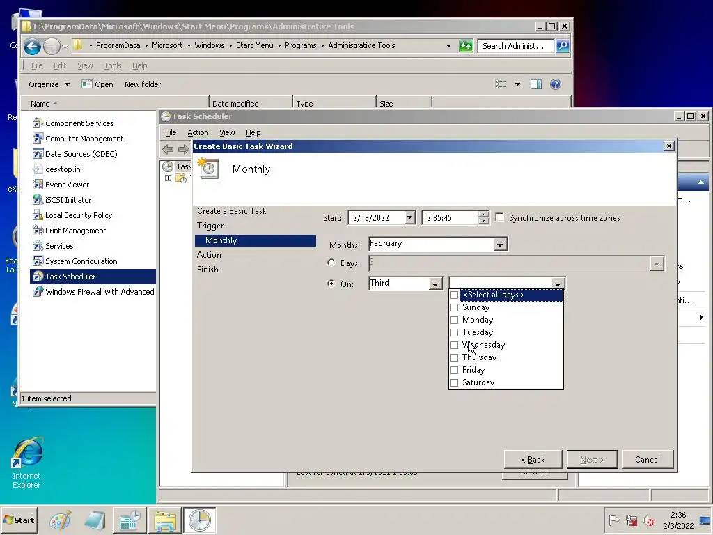This screenshot has height=535, width=713.
Task: Adjust the start time spinner arrows
Action: [484, 218]
